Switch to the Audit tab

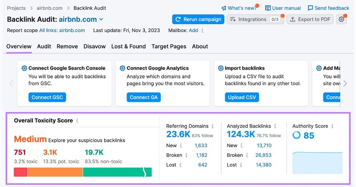point(44,46)
